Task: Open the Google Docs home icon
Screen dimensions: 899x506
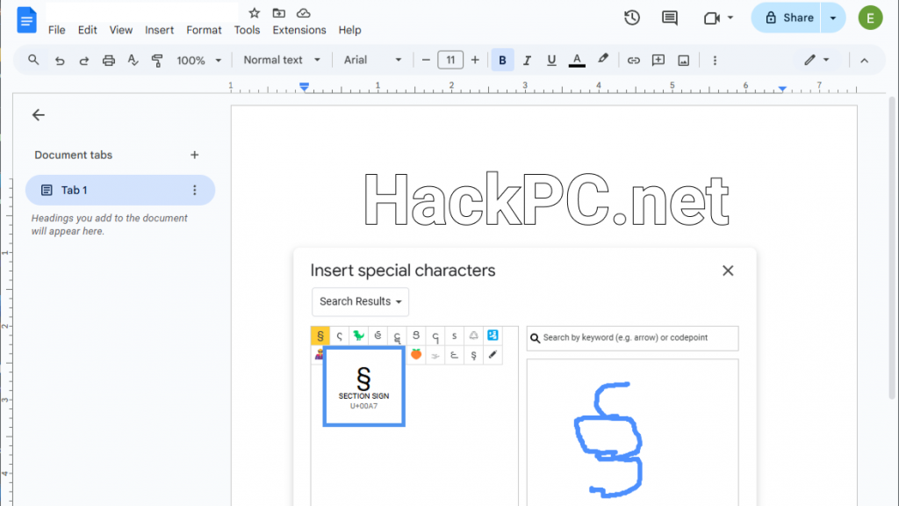Action: pos(26,20)
